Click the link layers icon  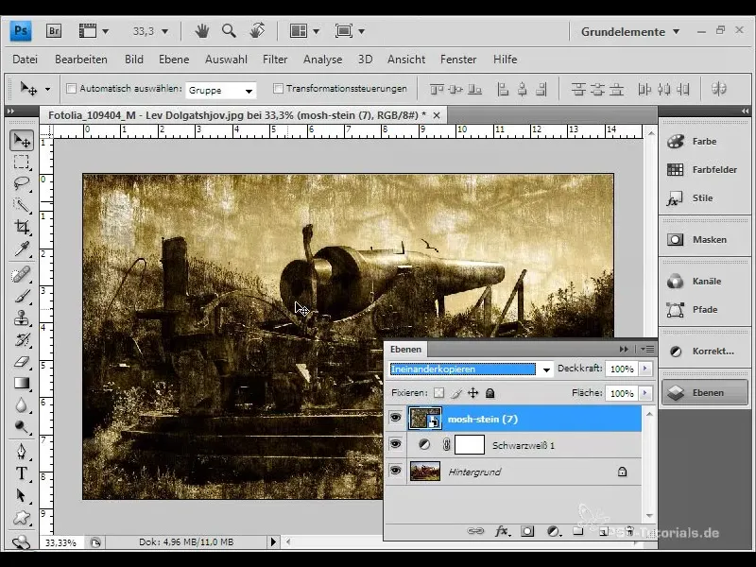475,531
